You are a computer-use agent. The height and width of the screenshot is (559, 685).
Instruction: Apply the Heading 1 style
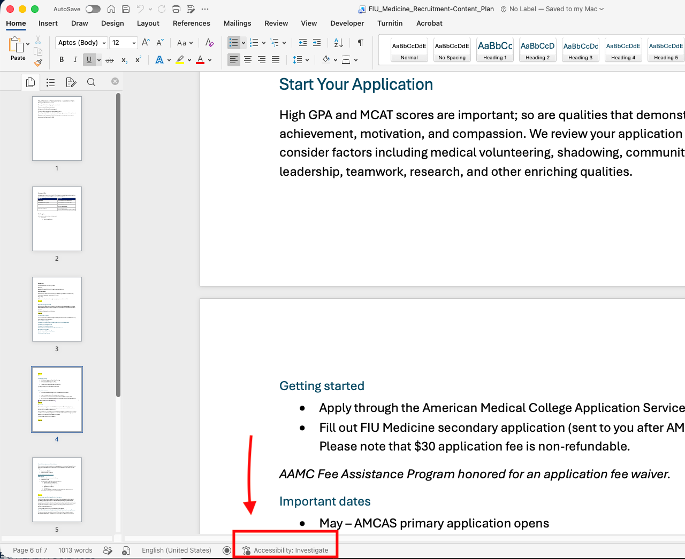coord(495,50)
